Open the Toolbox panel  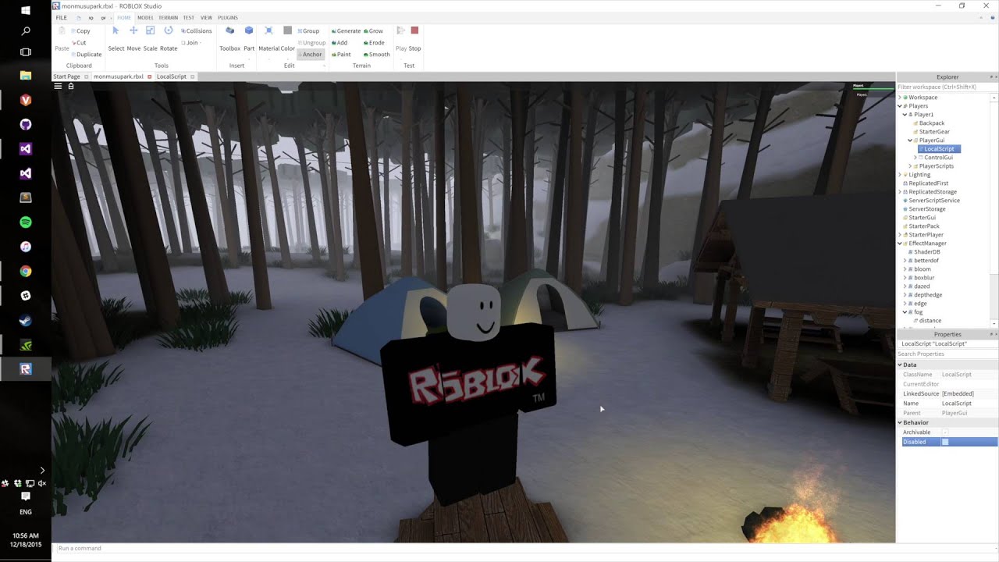tap(230, 39)
